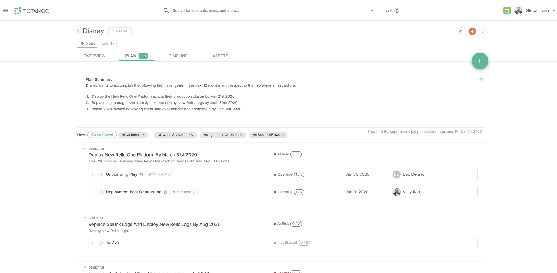The image size is (557, 273).
Task: Click the green plus add button
Action: point(480,61)
